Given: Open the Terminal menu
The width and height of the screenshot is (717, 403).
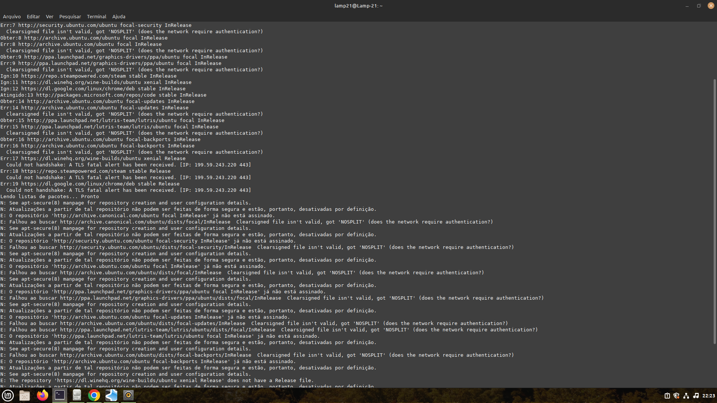Looking at the screenshot, I should pos(97,16).
